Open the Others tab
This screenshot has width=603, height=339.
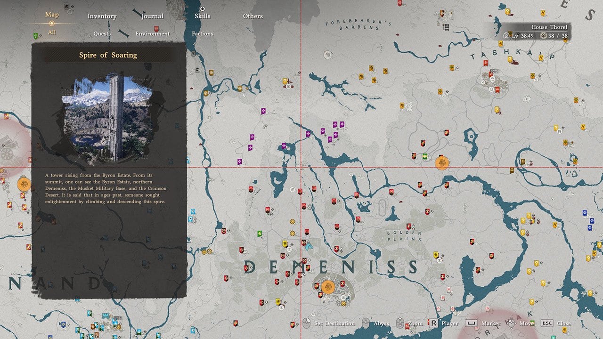(253, 16)
